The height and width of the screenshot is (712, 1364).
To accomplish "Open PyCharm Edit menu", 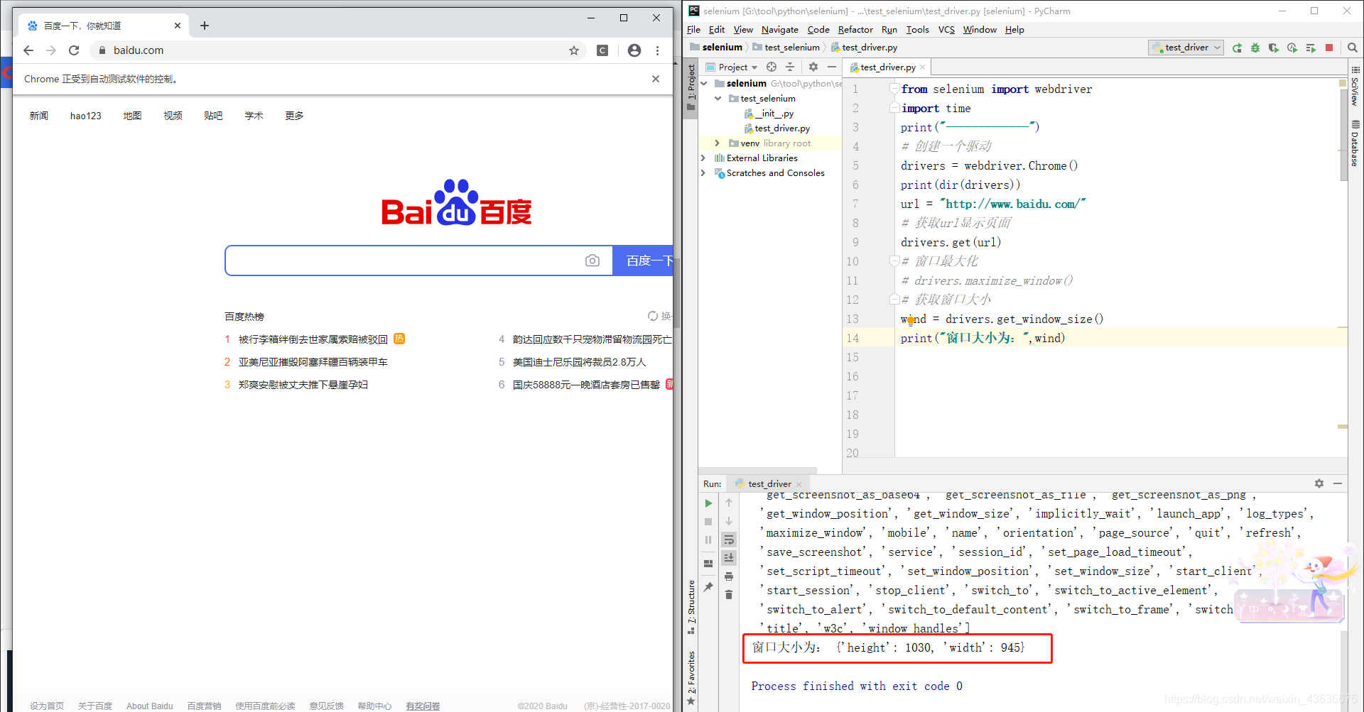I will 717,30.
